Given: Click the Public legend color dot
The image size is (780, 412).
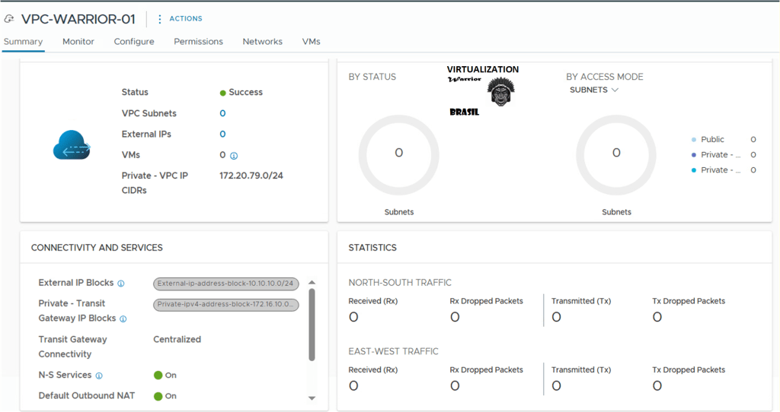Looking at the screenshot, I should click(693, 140).
